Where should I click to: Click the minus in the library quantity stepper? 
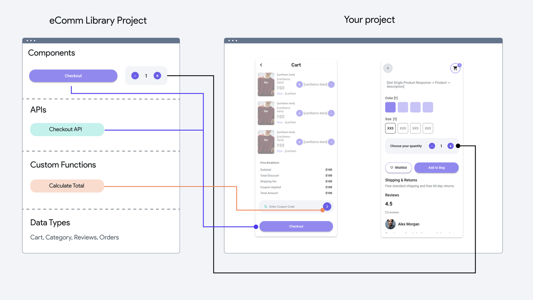[135, 76]
